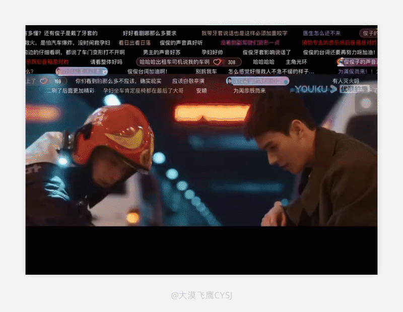Viewport: 403px width, 312px height.
Task: Click the comment "俊俊牙套影响说话了"
Action: pyautogui.click(x=267, y=52)
